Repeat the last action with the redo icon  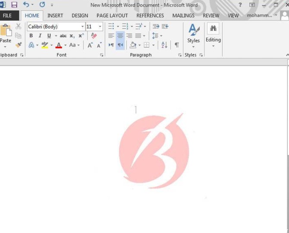[42, 4]
